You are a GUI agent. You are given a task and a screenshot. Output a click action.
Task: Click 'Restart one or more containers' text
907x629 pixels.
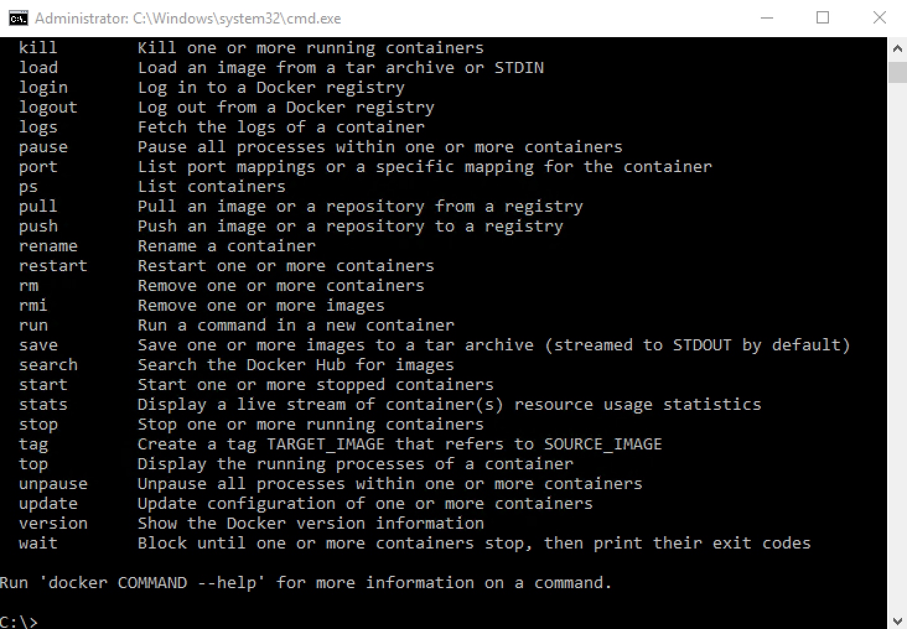click(286, 266)
